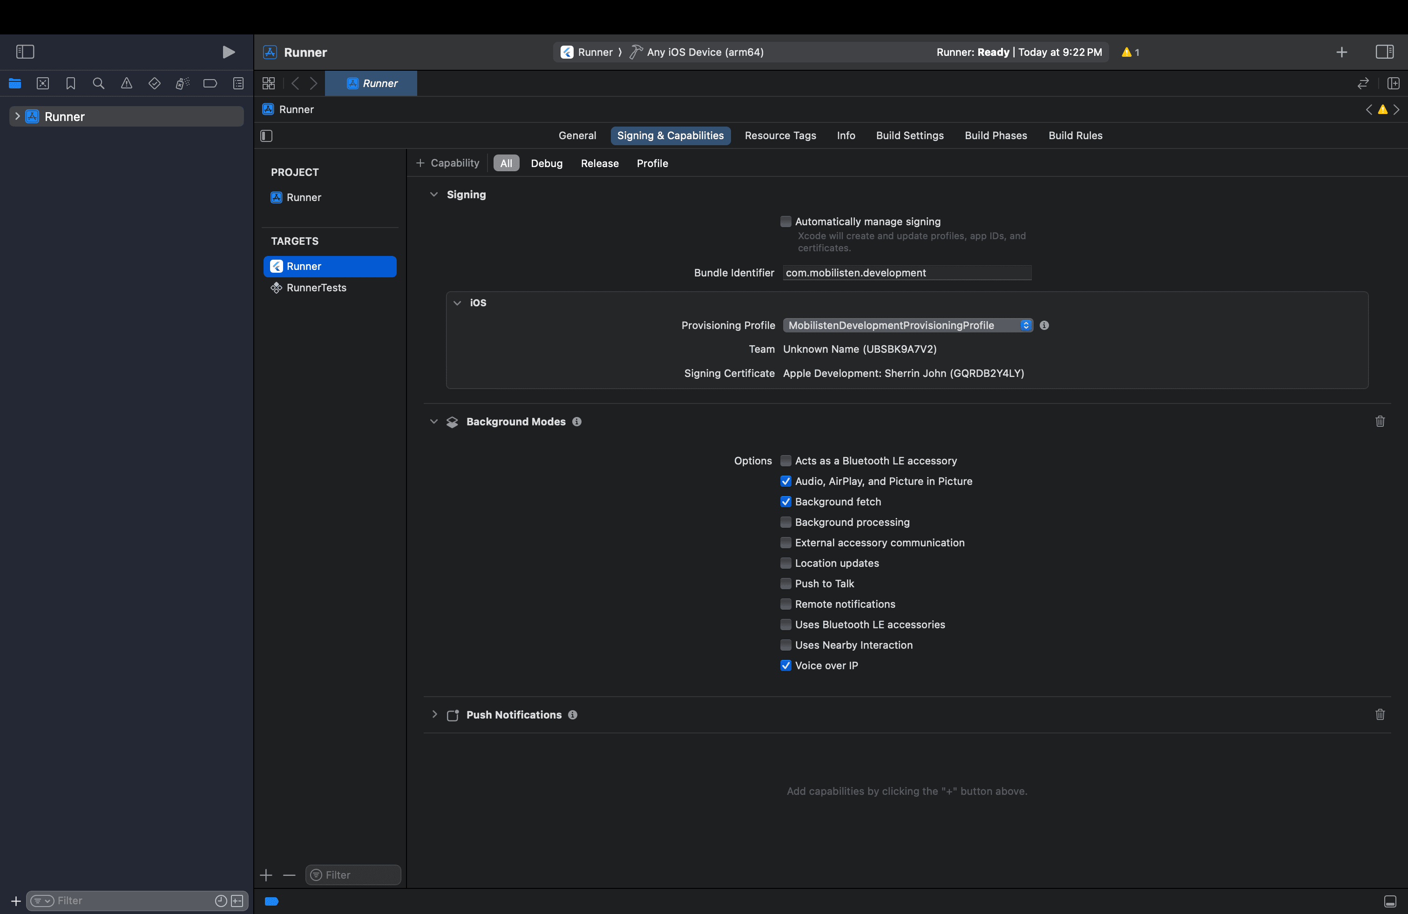1408x914 pixels.
Task: Enable Automatically manage signing
Action: tap(785, 222)
